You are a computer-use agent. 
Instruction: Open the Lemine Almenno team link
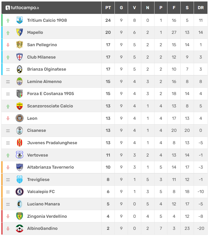pyautogui.click(x=44, y=82)
